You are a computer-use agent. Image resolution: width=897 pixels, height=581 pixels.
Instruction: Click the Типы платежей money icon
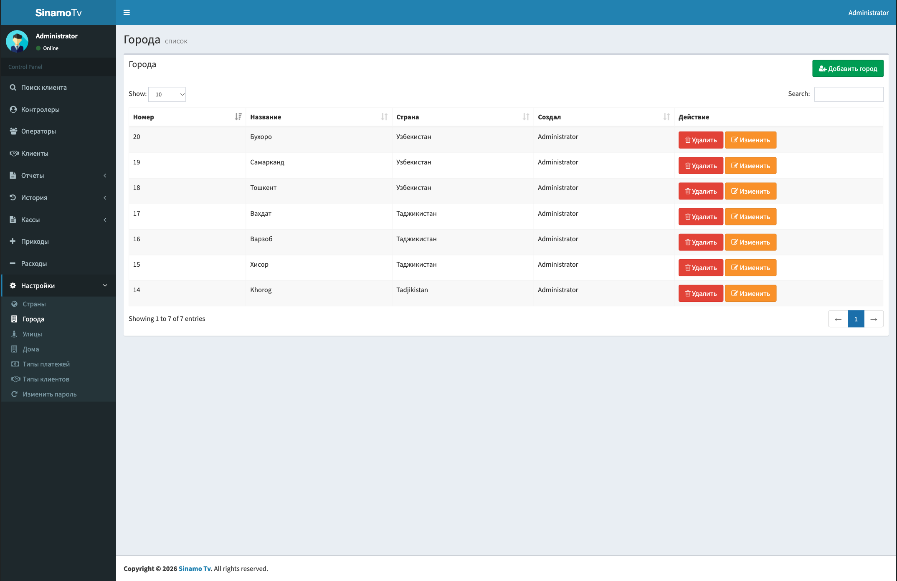(x=15, y=364)
